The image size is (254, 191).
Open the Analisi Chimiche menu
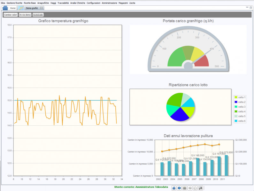[78, 3]
